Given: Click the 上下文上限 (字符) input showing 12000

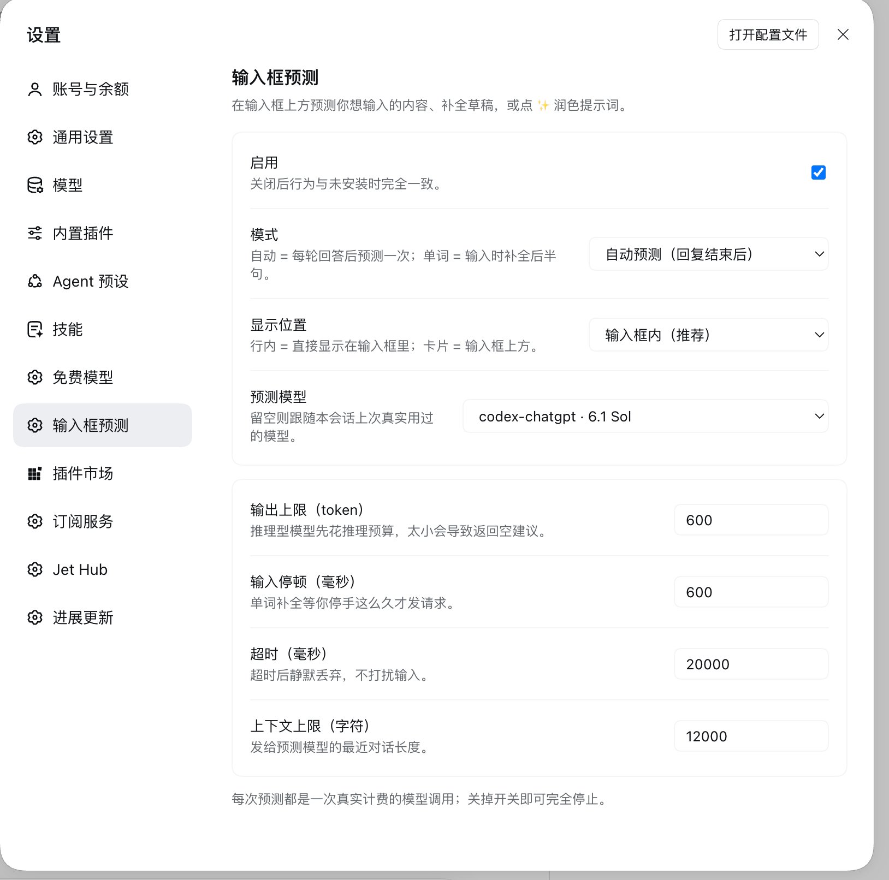Looking at the screenshot, I should (751, 736).
